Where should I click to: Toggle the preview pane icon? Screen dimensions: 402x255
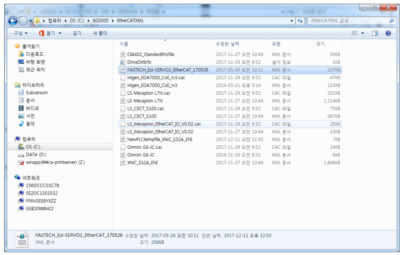375,33
